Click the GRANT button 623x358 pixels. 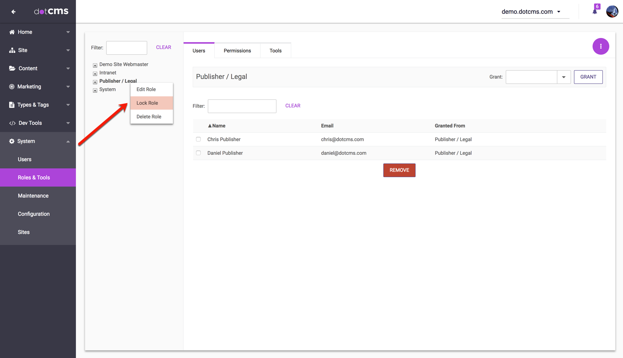tap(588, 77)
